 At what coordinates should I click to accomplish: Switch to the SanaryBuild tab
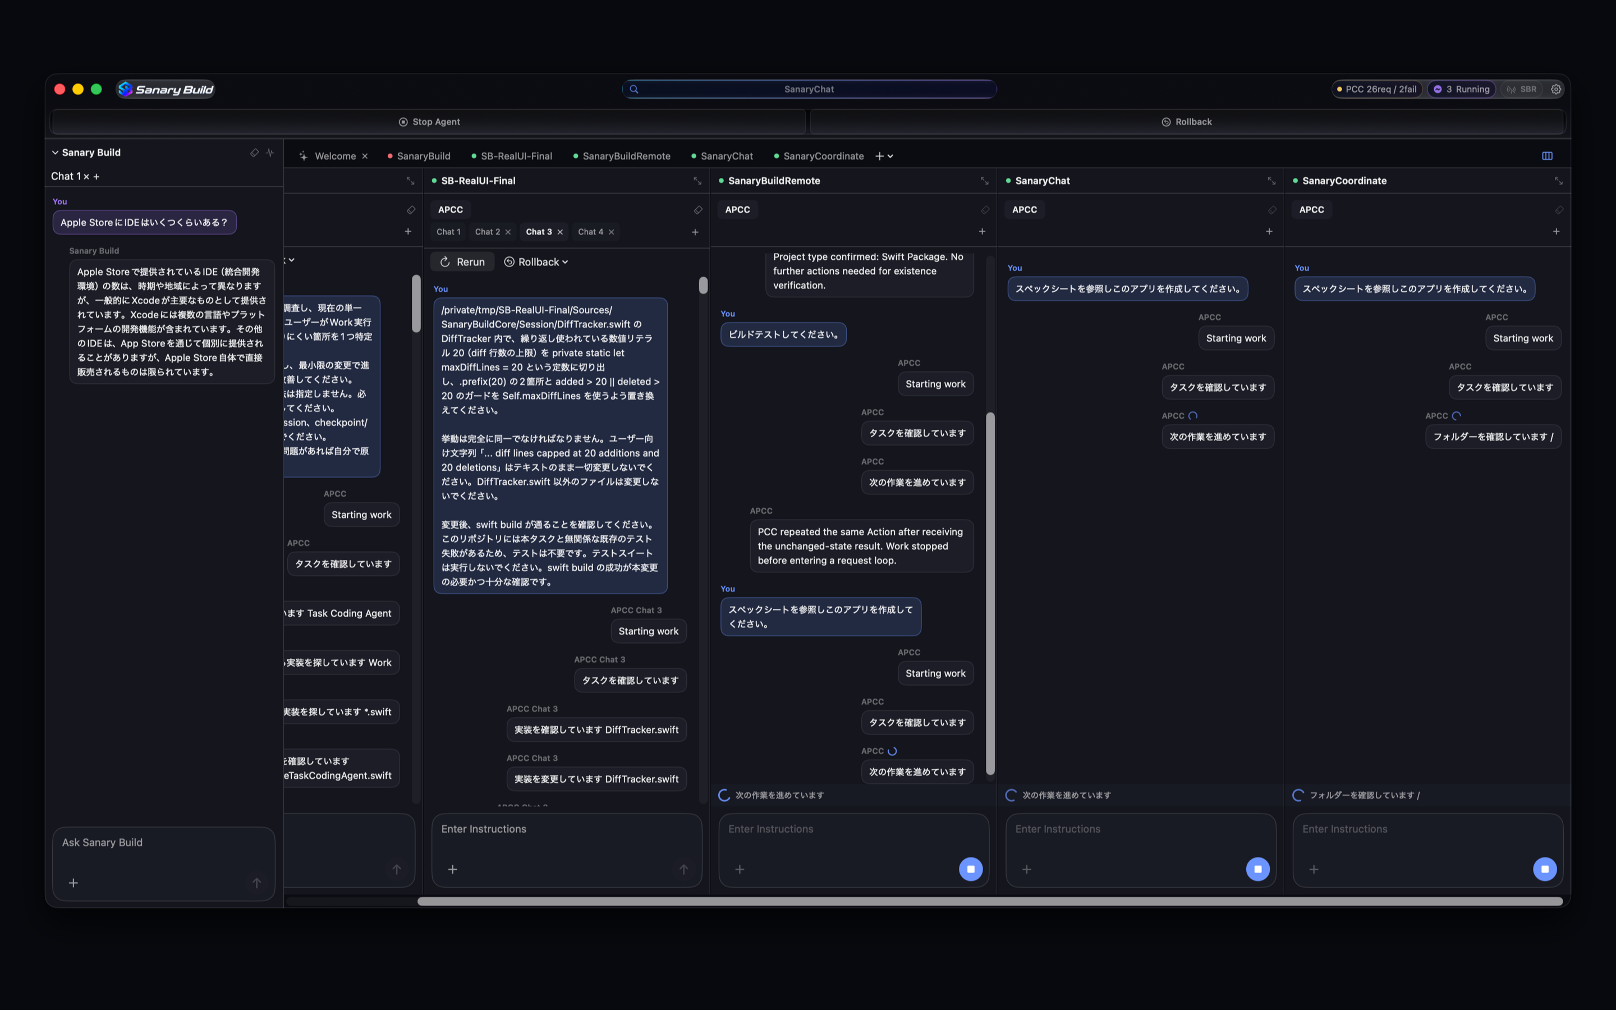click(x=419, y=155)
